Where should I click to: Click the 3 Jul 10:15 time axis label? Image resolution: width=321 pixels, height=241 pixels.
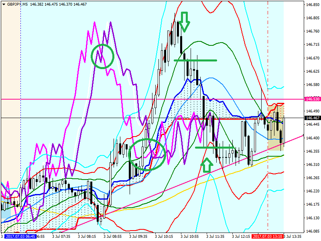click(164, 237)
